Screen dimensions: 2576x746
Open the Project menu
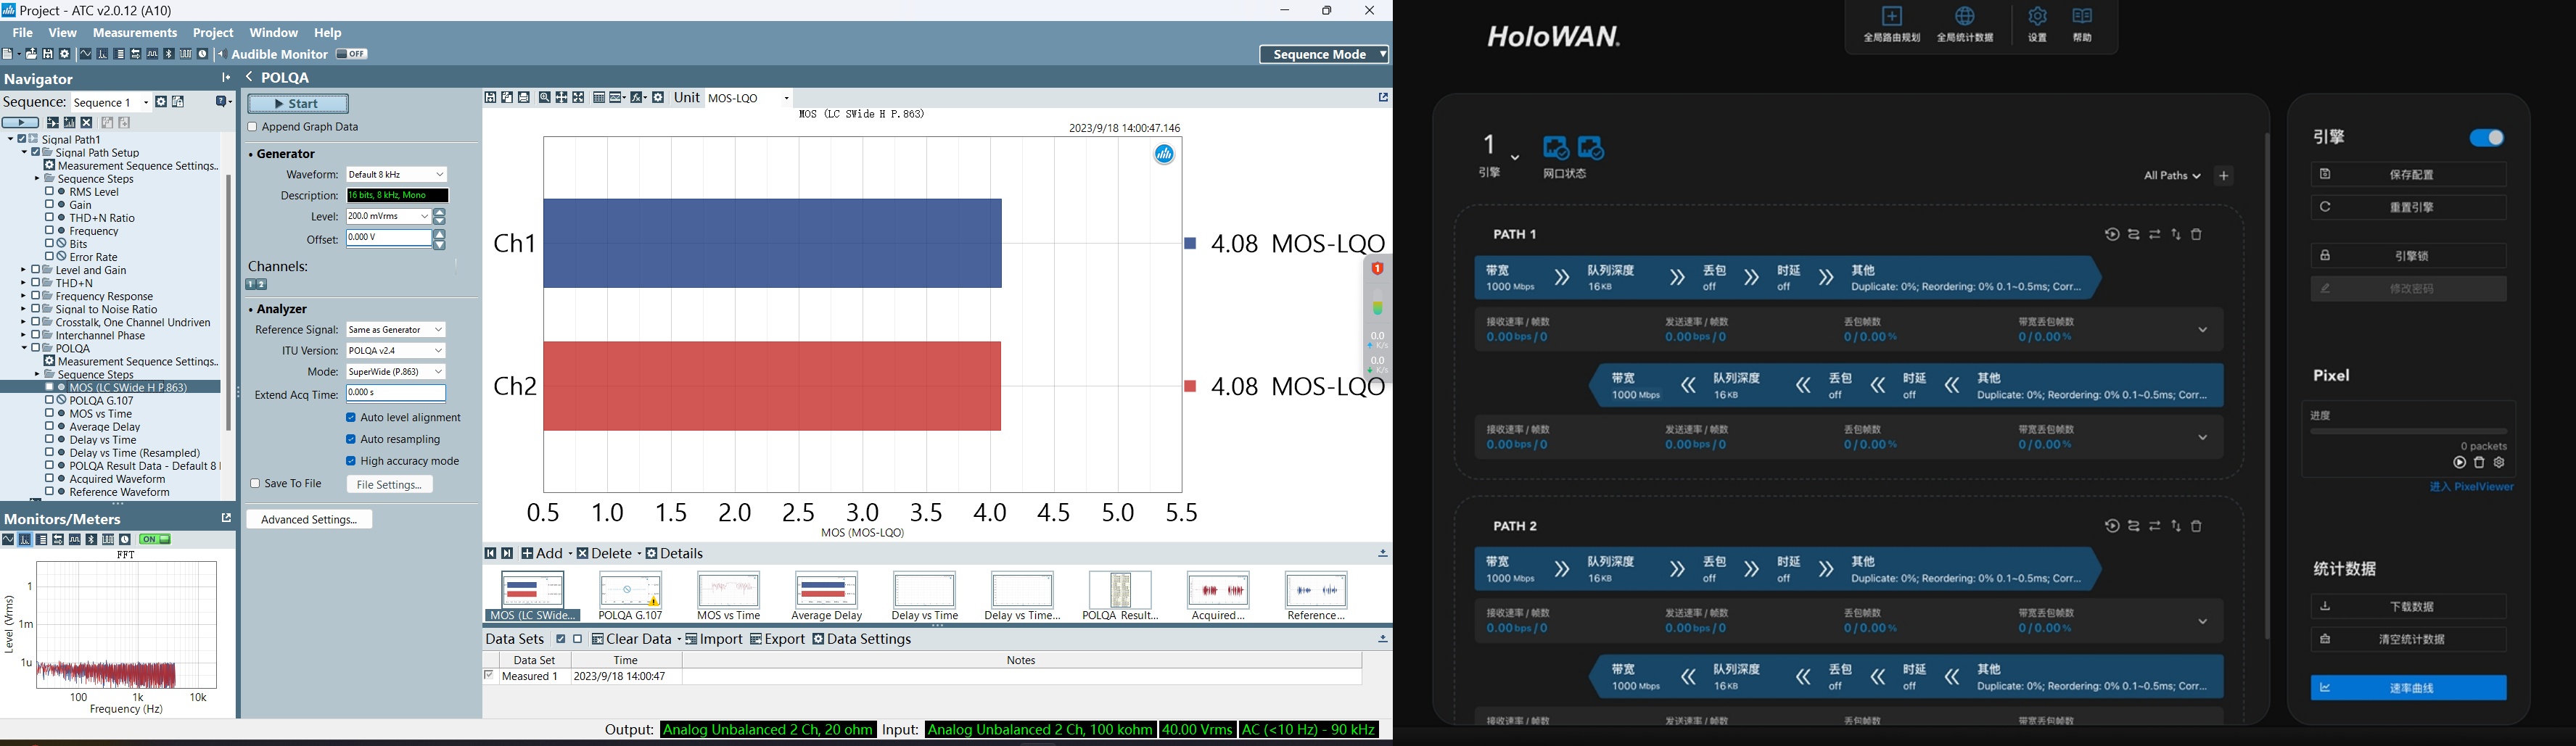pyautogui.click(x=213, y=33)
